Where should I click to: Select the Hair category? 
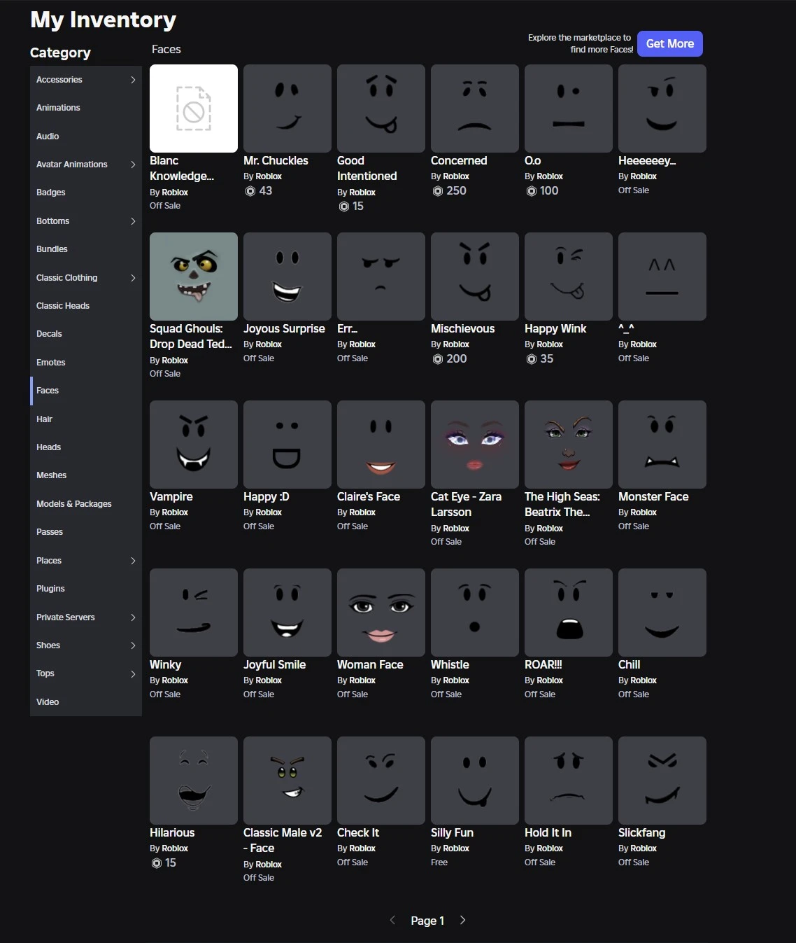pyautogui.click(x=86, y=419)
